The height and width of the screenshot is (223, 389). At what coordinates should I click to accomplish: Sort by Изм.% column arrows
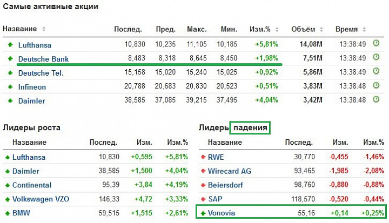(x=277, y=29)
